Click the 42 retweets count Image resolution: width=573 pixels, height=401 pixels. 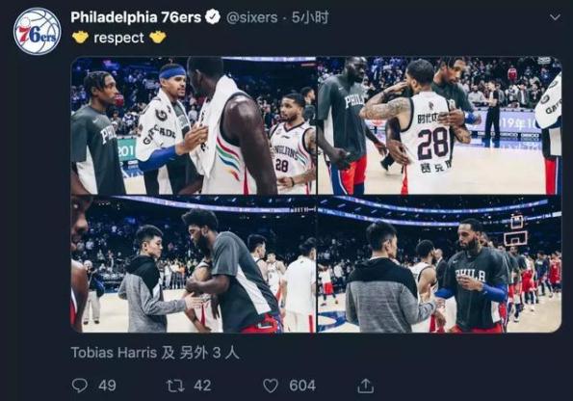point(202,386)
